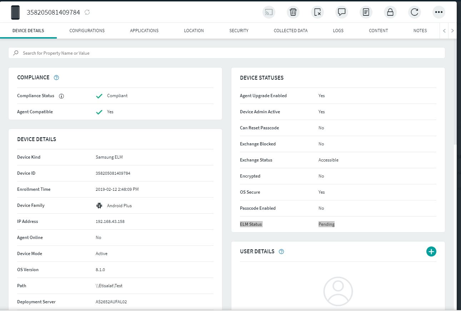Add a user with the plus button
The image size is (461, 314).
pyautogui.click(x=431, y=251)
